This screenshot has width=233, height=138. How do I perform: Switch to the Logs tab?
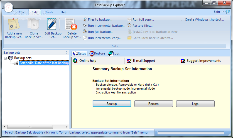pos(114,53)
